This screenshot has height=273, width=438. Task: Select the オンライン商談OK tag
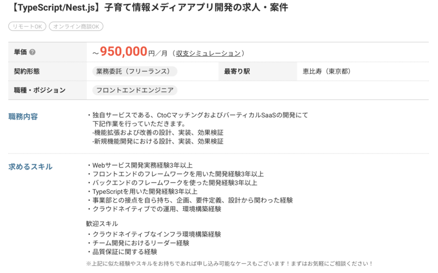click(76, 26)
